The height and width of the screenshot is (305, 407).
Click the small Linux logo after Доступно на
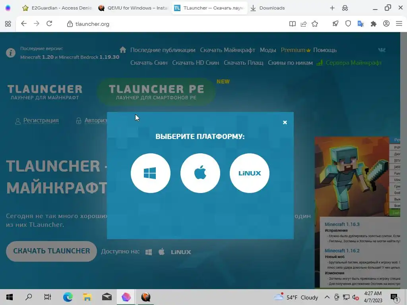(181, 252)
